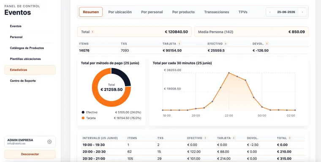The image size is (321, 162).
Task: Click the TXS value 7093
Action: [125, 50]
